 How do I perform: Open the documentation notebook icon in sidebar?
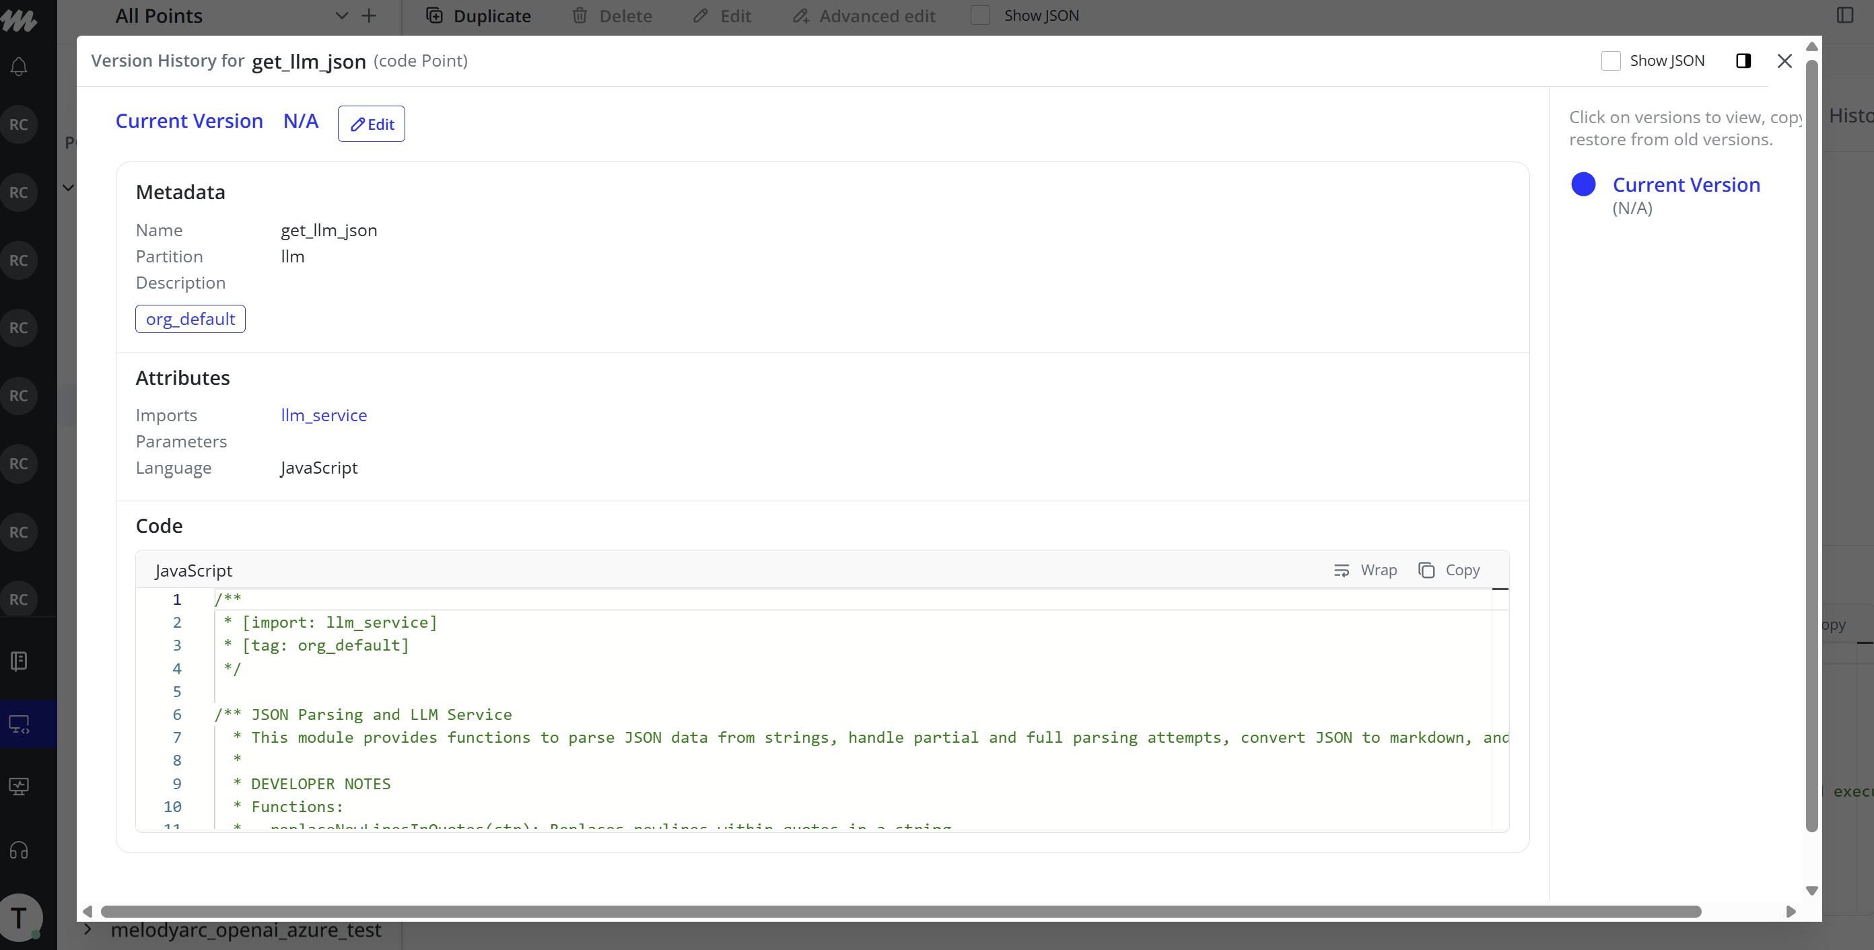pyautogui.click(x=18, y=661)
